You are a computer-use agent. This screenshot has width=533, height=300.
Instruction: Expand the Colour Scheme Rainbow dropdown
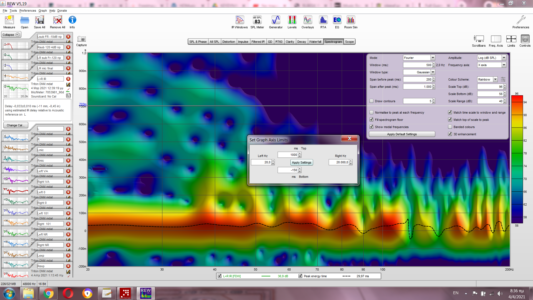coord(495,79)
